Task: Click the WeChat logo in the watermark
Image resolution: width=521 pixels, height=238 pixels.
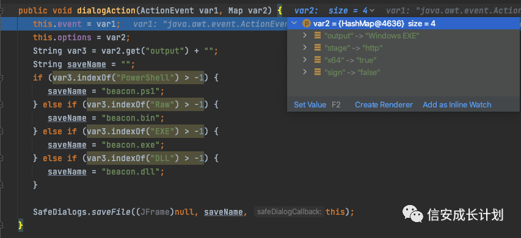Action: (x=413, y=214)
